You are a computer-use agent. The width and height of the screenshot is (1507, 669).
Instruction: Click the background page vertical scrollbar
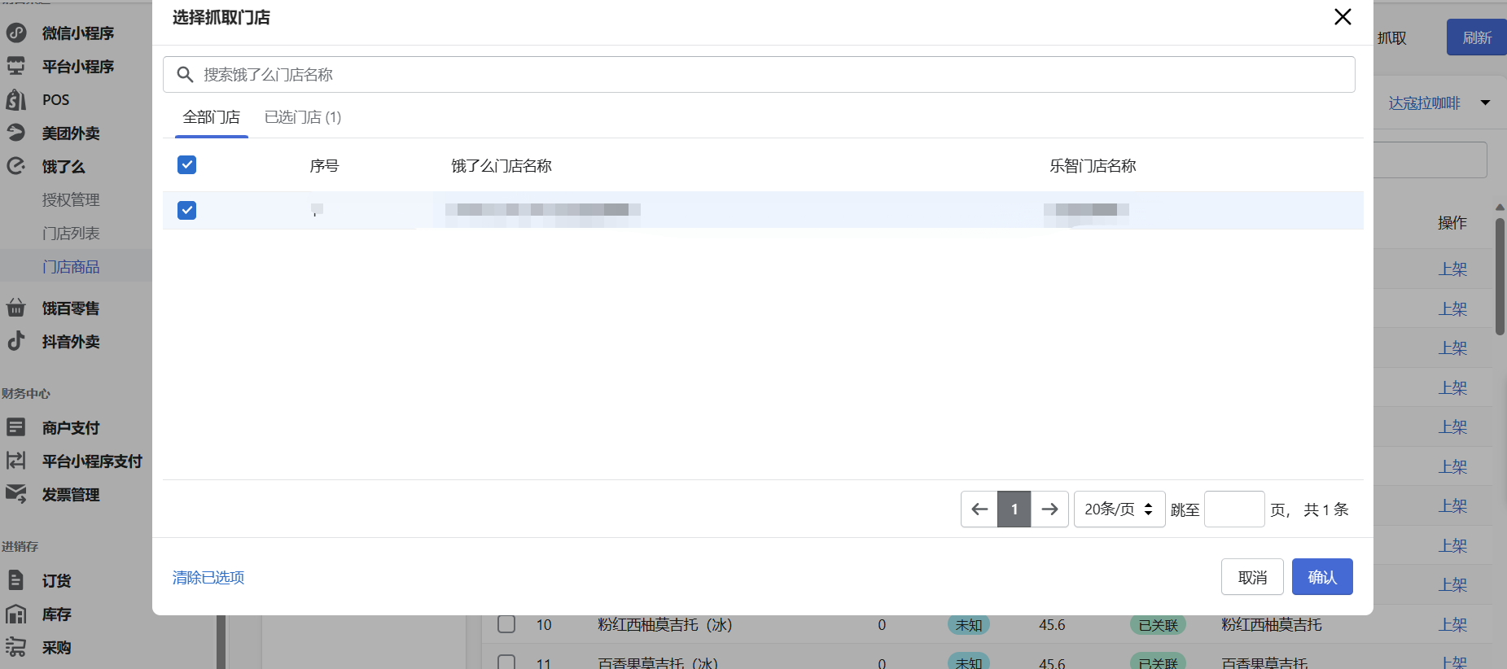[1500, 275]
